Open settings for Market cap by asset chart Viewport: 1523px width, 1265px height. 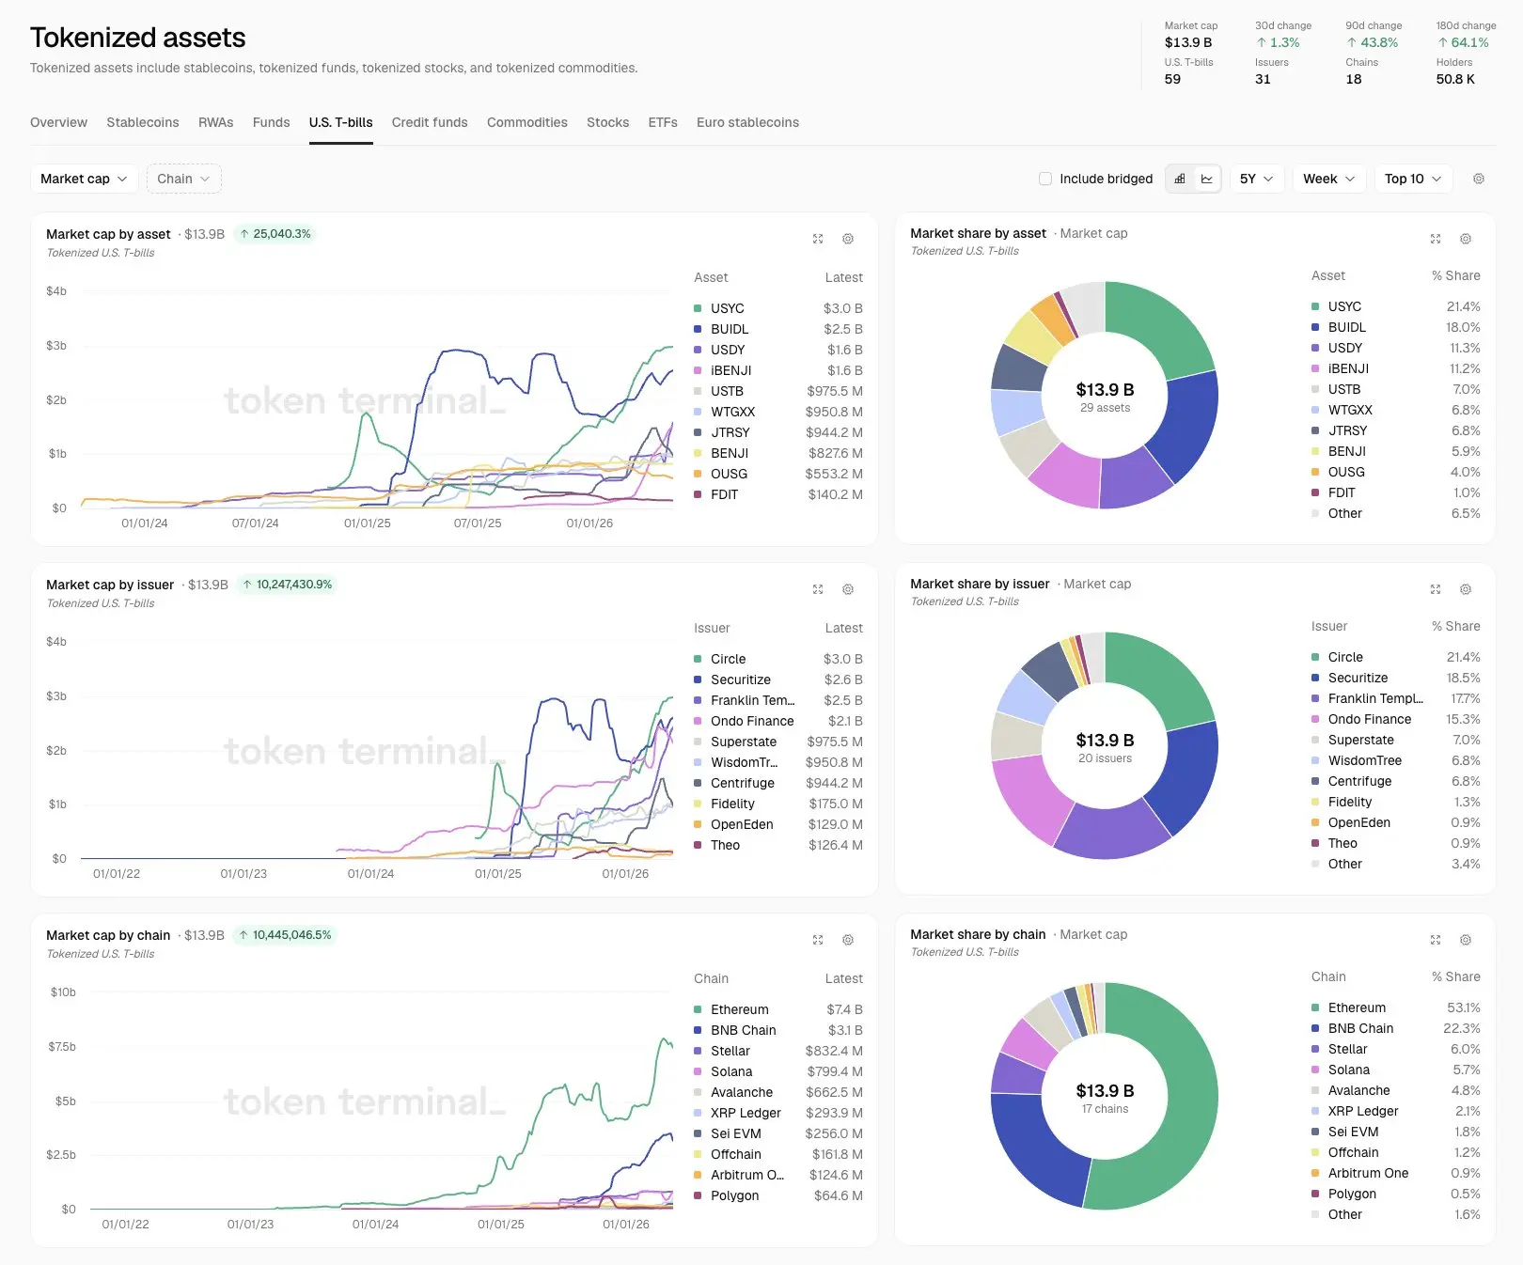(x=848, y=239)
